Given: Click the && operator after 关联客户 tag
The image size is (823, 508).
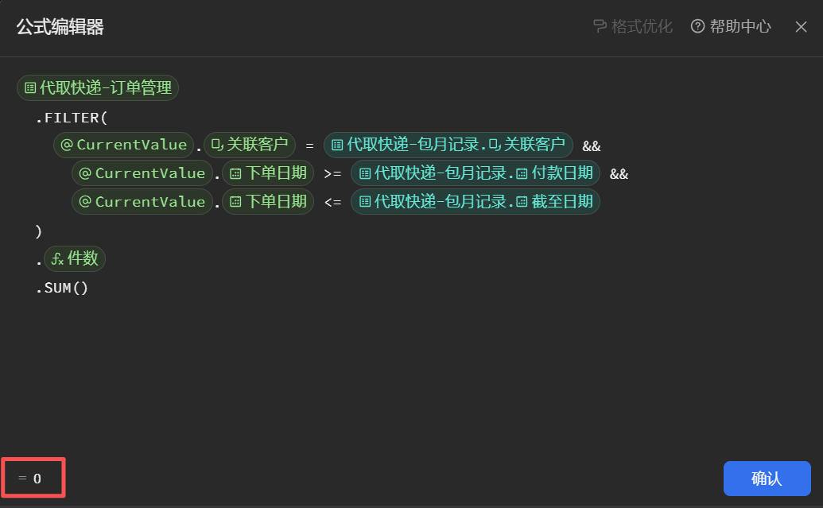Looking at the screenshot, I should tap(592, 146).
